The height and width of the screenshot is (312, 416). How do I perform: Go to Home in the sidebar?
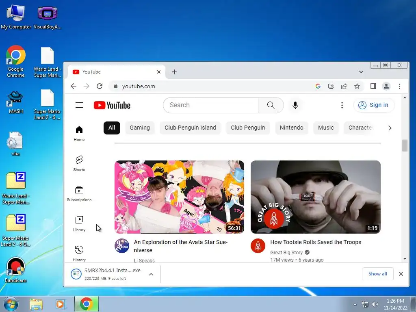tap(79, 134)
